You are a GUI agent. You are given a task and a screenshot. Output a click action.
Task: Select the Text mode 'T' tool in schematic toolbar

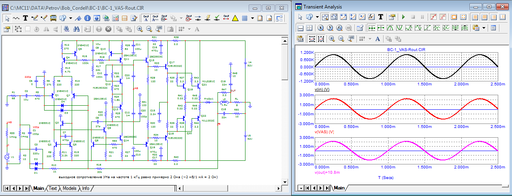tap(25, 18)
